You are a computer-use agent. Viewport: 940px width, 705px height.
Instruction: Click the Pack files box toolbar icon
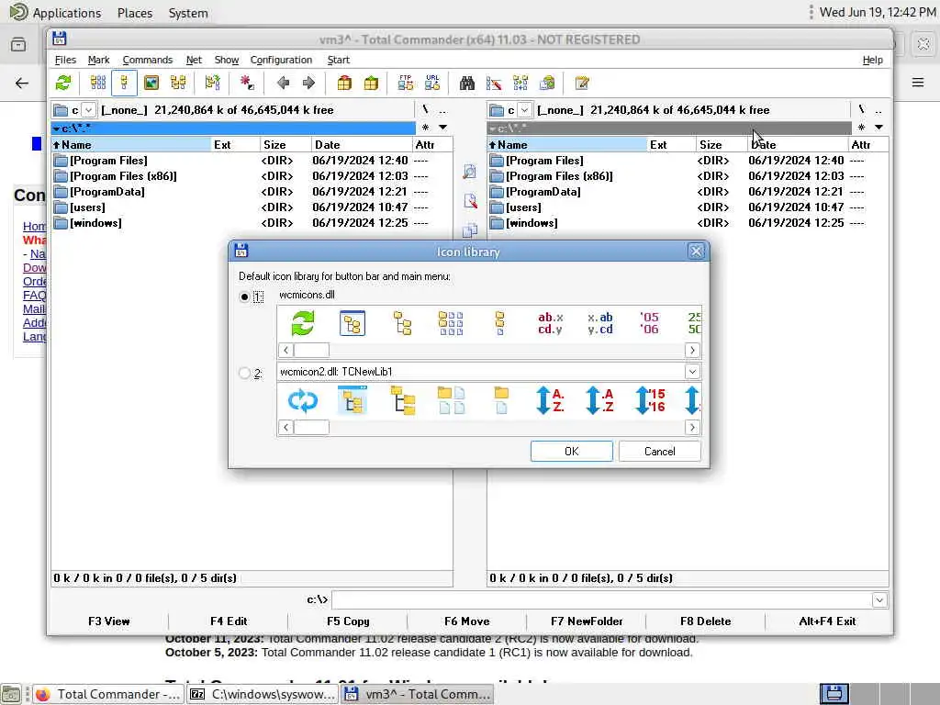(344, 83)
